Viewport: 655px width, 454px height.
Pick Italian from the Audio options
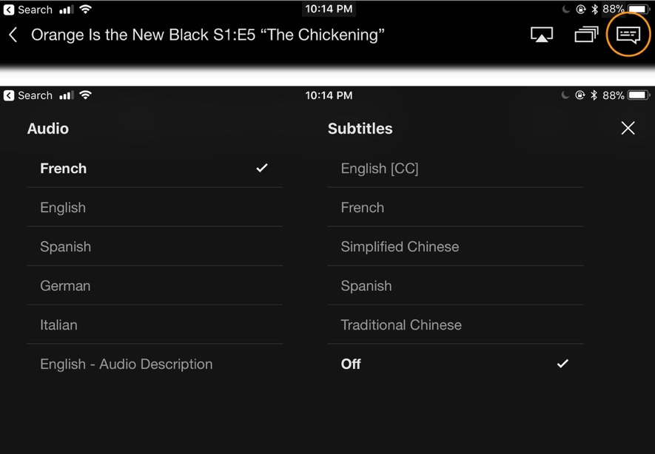58,325
